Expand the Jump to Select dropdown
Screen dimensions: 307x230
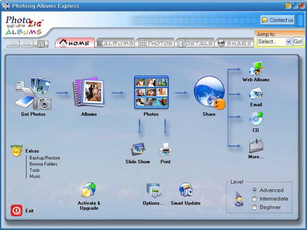274,42
